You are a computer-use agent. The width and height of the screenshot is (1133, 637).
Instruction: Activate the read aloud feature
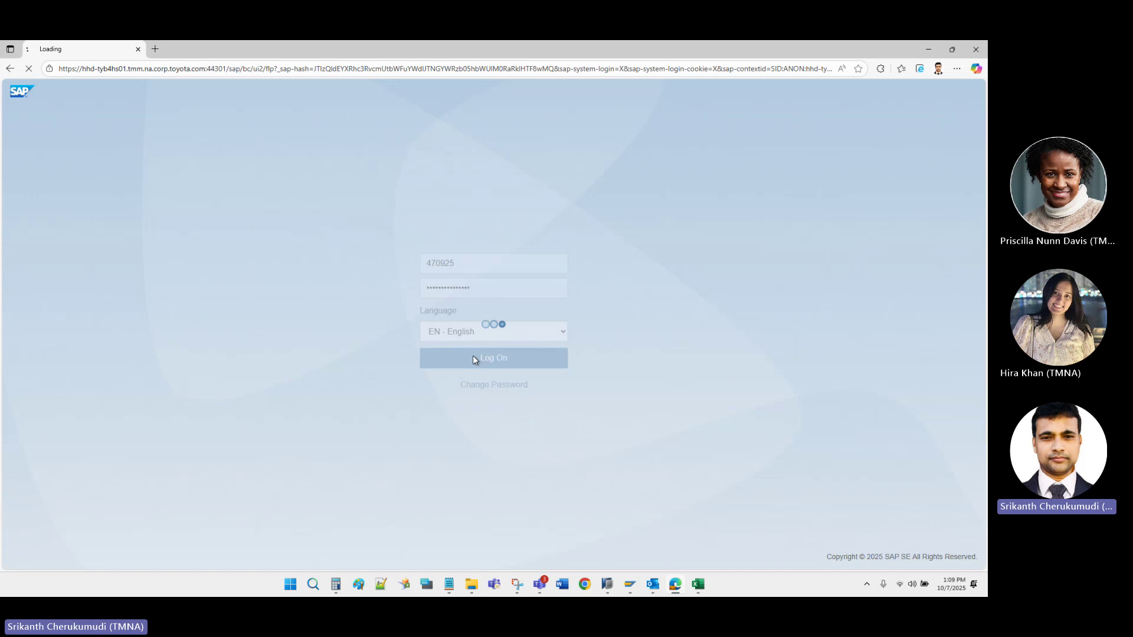(x=843, y=68)
